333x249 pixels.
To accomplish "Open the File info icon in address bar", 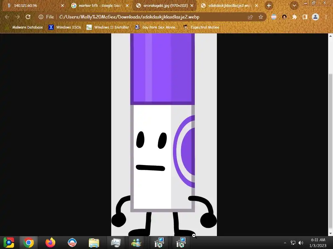I will tap(41, 17).
